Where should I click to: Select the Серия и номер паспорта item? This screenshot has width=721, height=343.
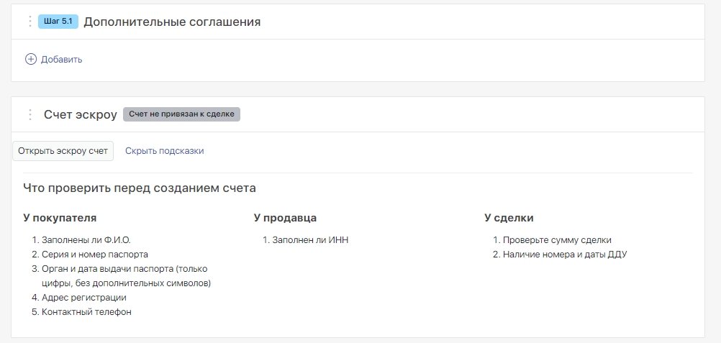[94, 255]
